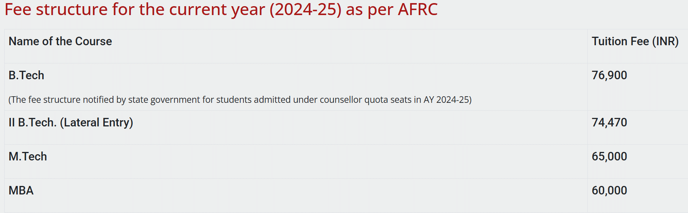Viewport: 688px width, 213px height.
Task: Click the 60,000 fee amount
Action: tap(609, 191)
